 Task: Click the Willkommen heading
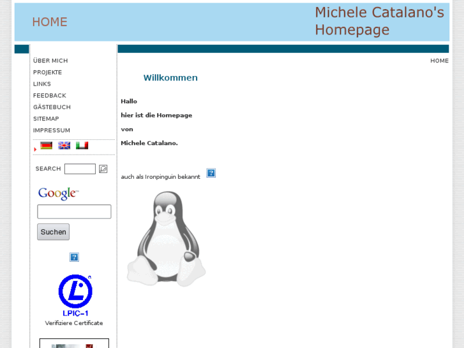[170, 78]
